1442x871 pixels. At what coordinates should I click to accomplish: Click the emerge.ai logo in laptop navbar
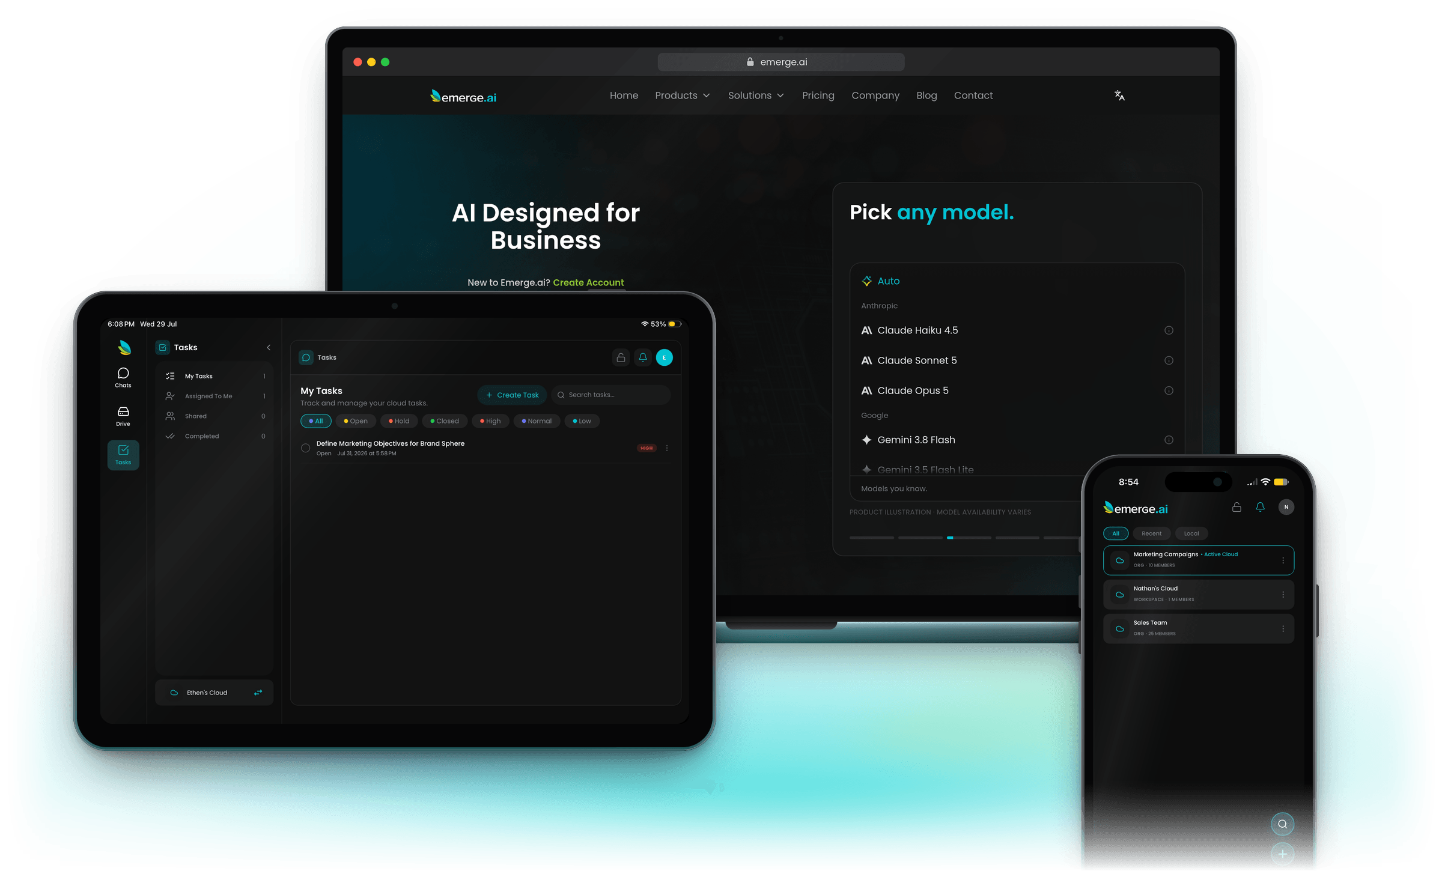(463, 96)
